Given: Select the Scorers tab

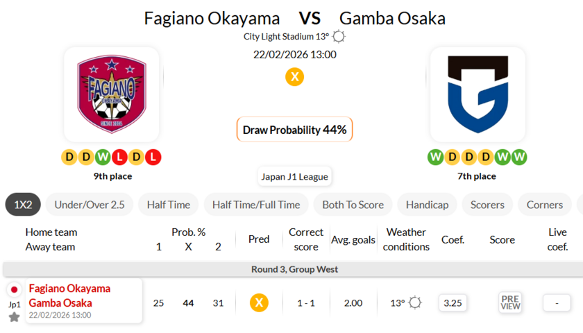Looking at the screenshot, I should (487, 205).
